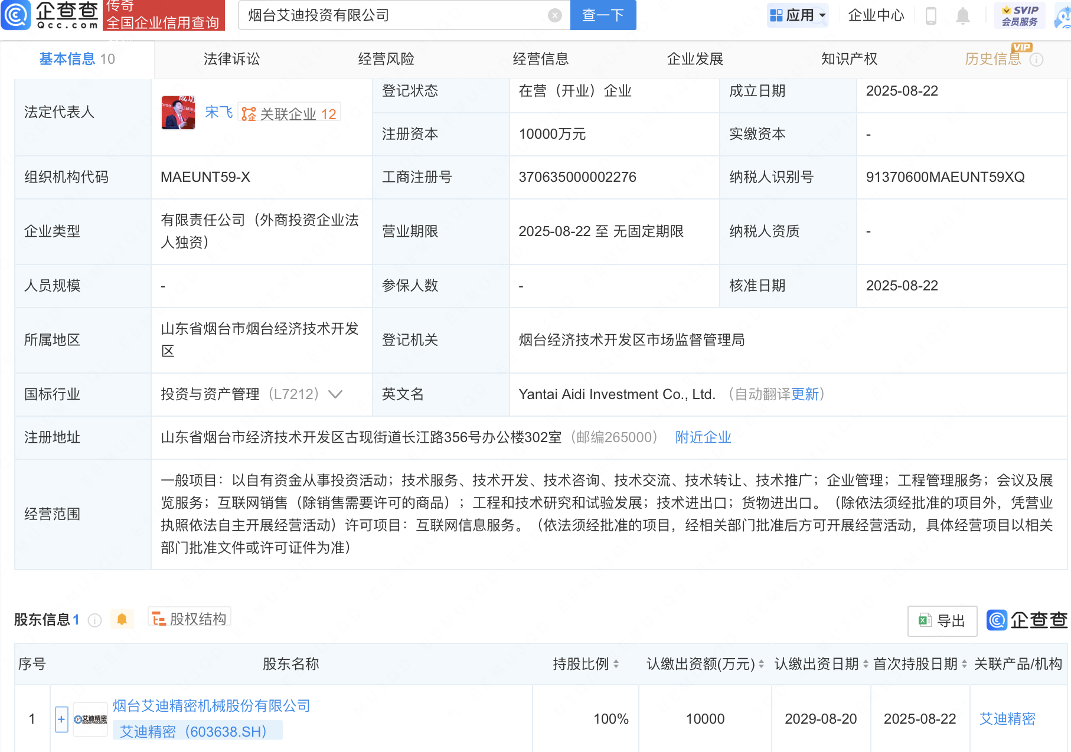
Task: Click 查一下 search button
Action: pyautogui.click(x=603, y=15)
